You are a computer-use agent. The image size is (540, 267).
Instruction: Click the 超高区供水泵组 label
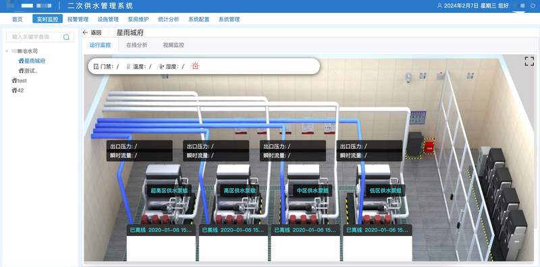tap(169, 190)
